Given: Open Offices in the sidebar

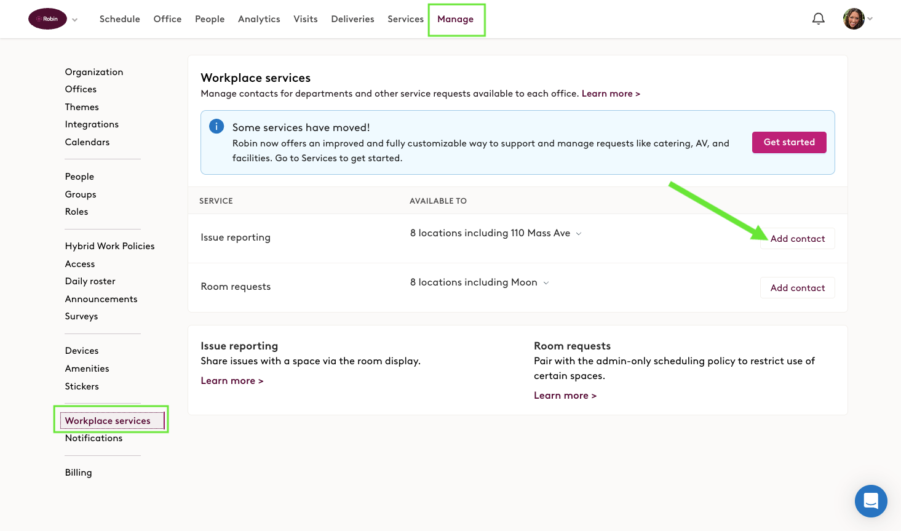Looking at the screenshot, I should 81,89.
